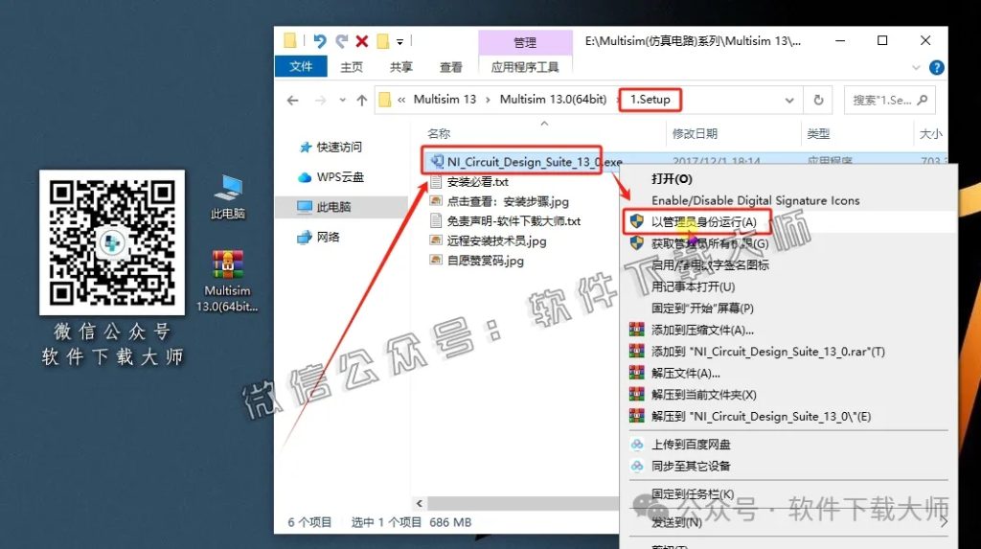Open the 文件 ribbon tab
This screenshot has width=981, height=549.
301,66
